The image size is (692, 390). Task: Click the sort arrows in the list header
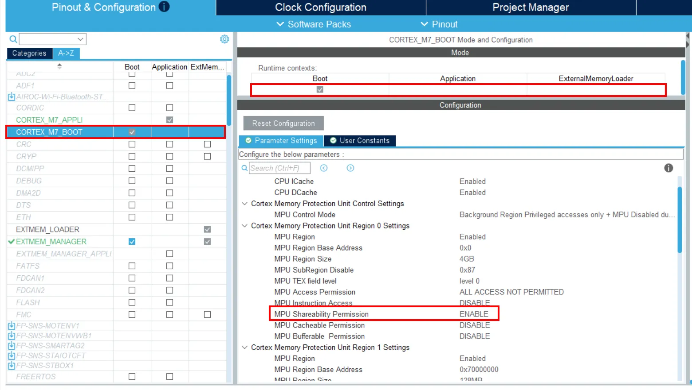pyautogui.click(x=59, y=66)
